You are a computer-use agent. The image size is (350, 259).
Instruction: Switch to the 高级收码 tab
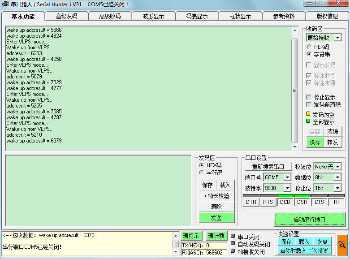pyautogui.click(x=110, y=16)
